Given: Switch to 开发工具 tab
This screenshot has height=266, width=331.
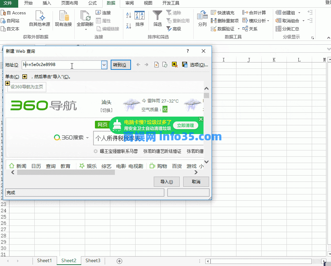Looking at the screenshot, I should (x=171, y=3).
